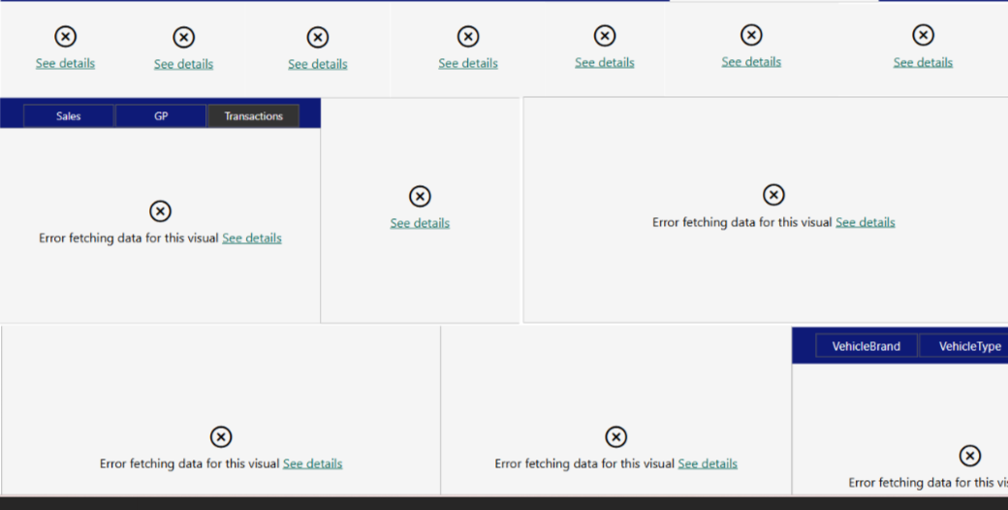Switch to the VehicleBrand tab

866,346
